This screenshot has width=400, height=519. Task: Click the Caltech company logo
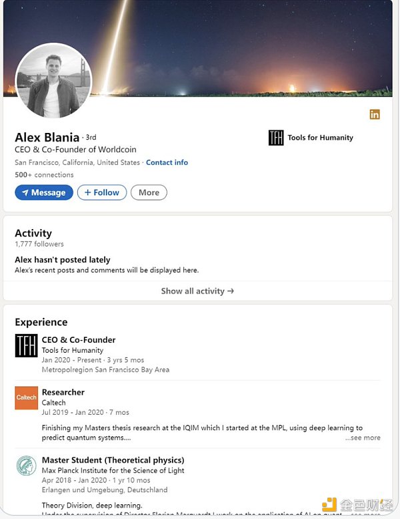coord(27,397)
